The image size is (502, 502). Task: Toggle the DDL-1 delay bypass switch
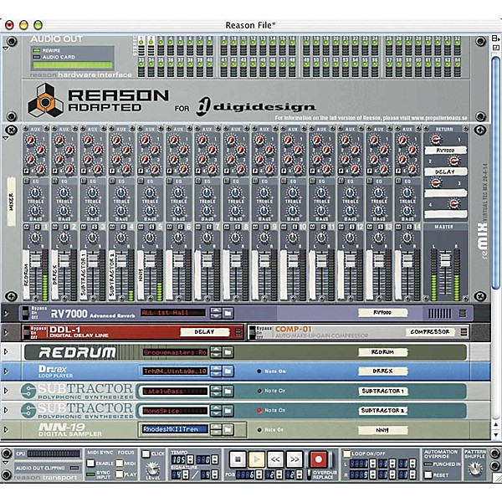[x=27, y=332]
